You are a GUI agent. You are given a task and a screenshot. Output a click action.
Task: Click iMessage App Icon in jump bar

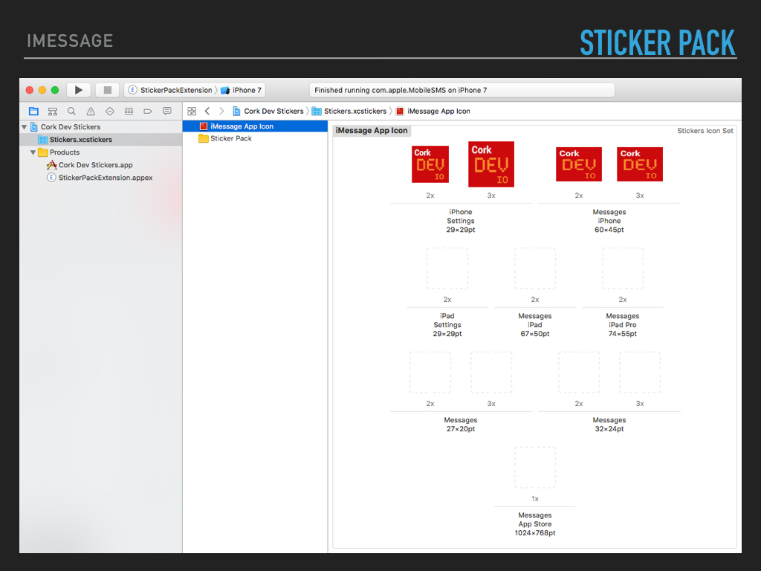pos(433,112)
